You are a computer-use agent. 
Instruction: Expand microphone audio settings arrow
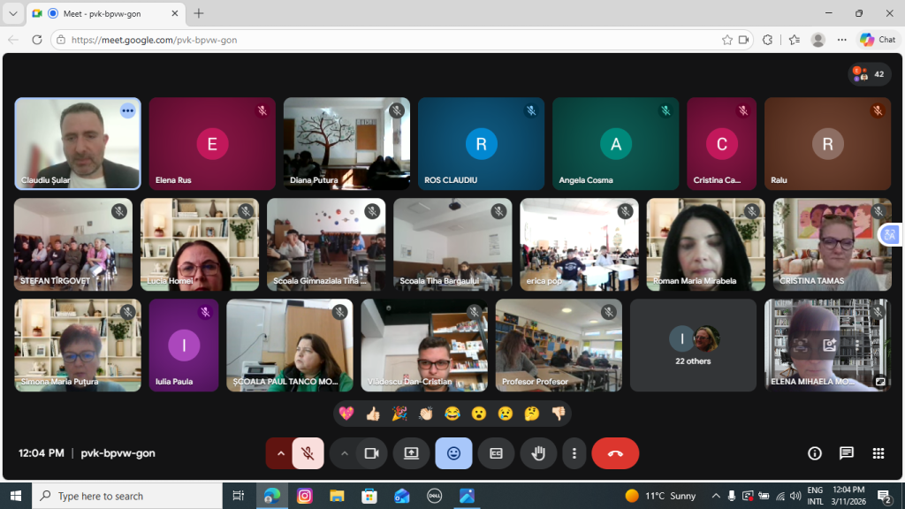(280, 453)
